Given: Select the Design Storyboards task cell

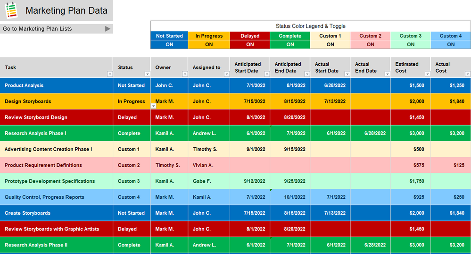Looking at the screenshot, I should pyautogui.click(x=57, y=102).
